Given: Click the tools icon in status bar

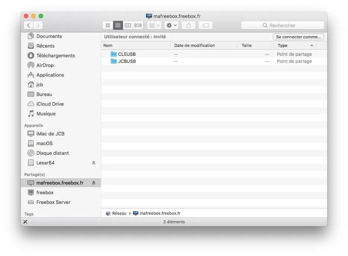Looking at the screenshot, I should (26, 222).
